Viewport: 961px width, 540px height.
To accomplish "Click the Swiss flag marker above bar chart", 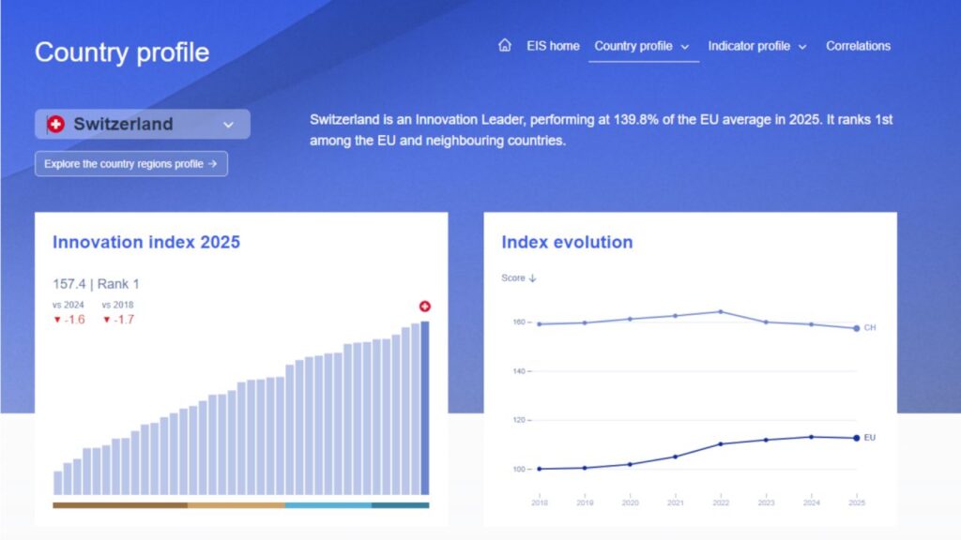I will pyautogui.click(x=424, y=307).
